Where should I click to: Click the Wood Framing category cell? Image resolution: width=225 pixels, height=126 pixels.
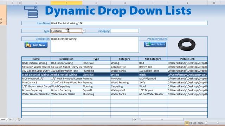pyautogui.click(x=124, y=83)
